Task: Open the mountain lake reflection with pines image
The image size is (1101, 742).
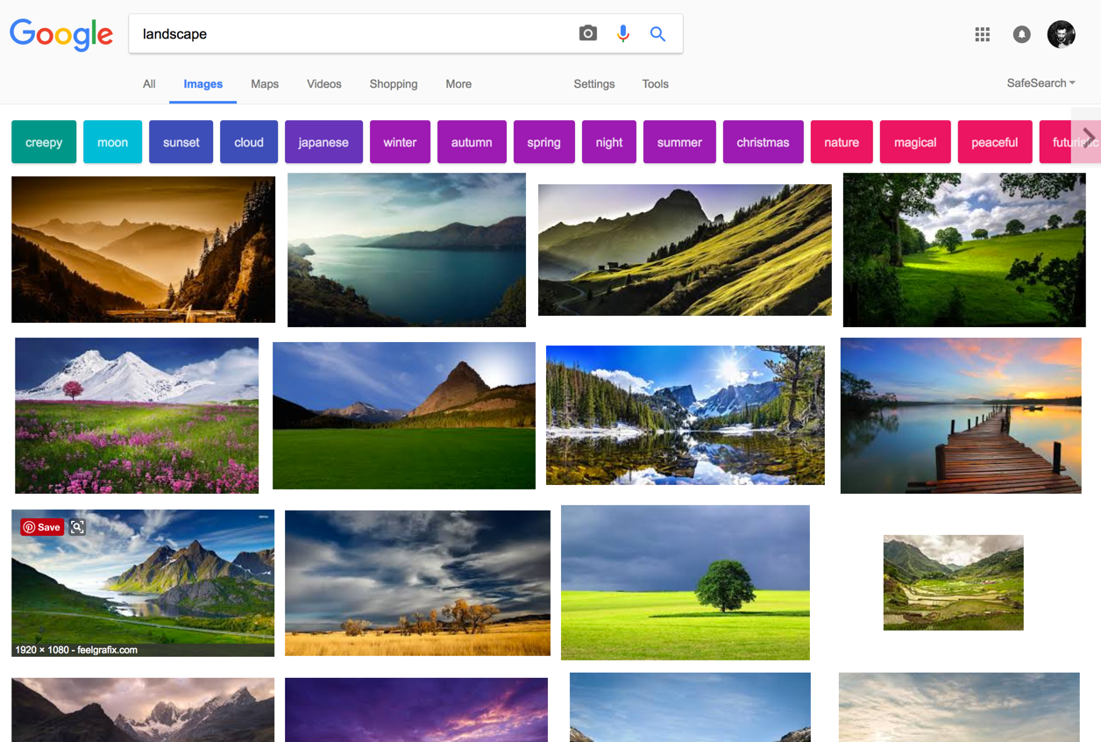Action: (x=685, y=415)
